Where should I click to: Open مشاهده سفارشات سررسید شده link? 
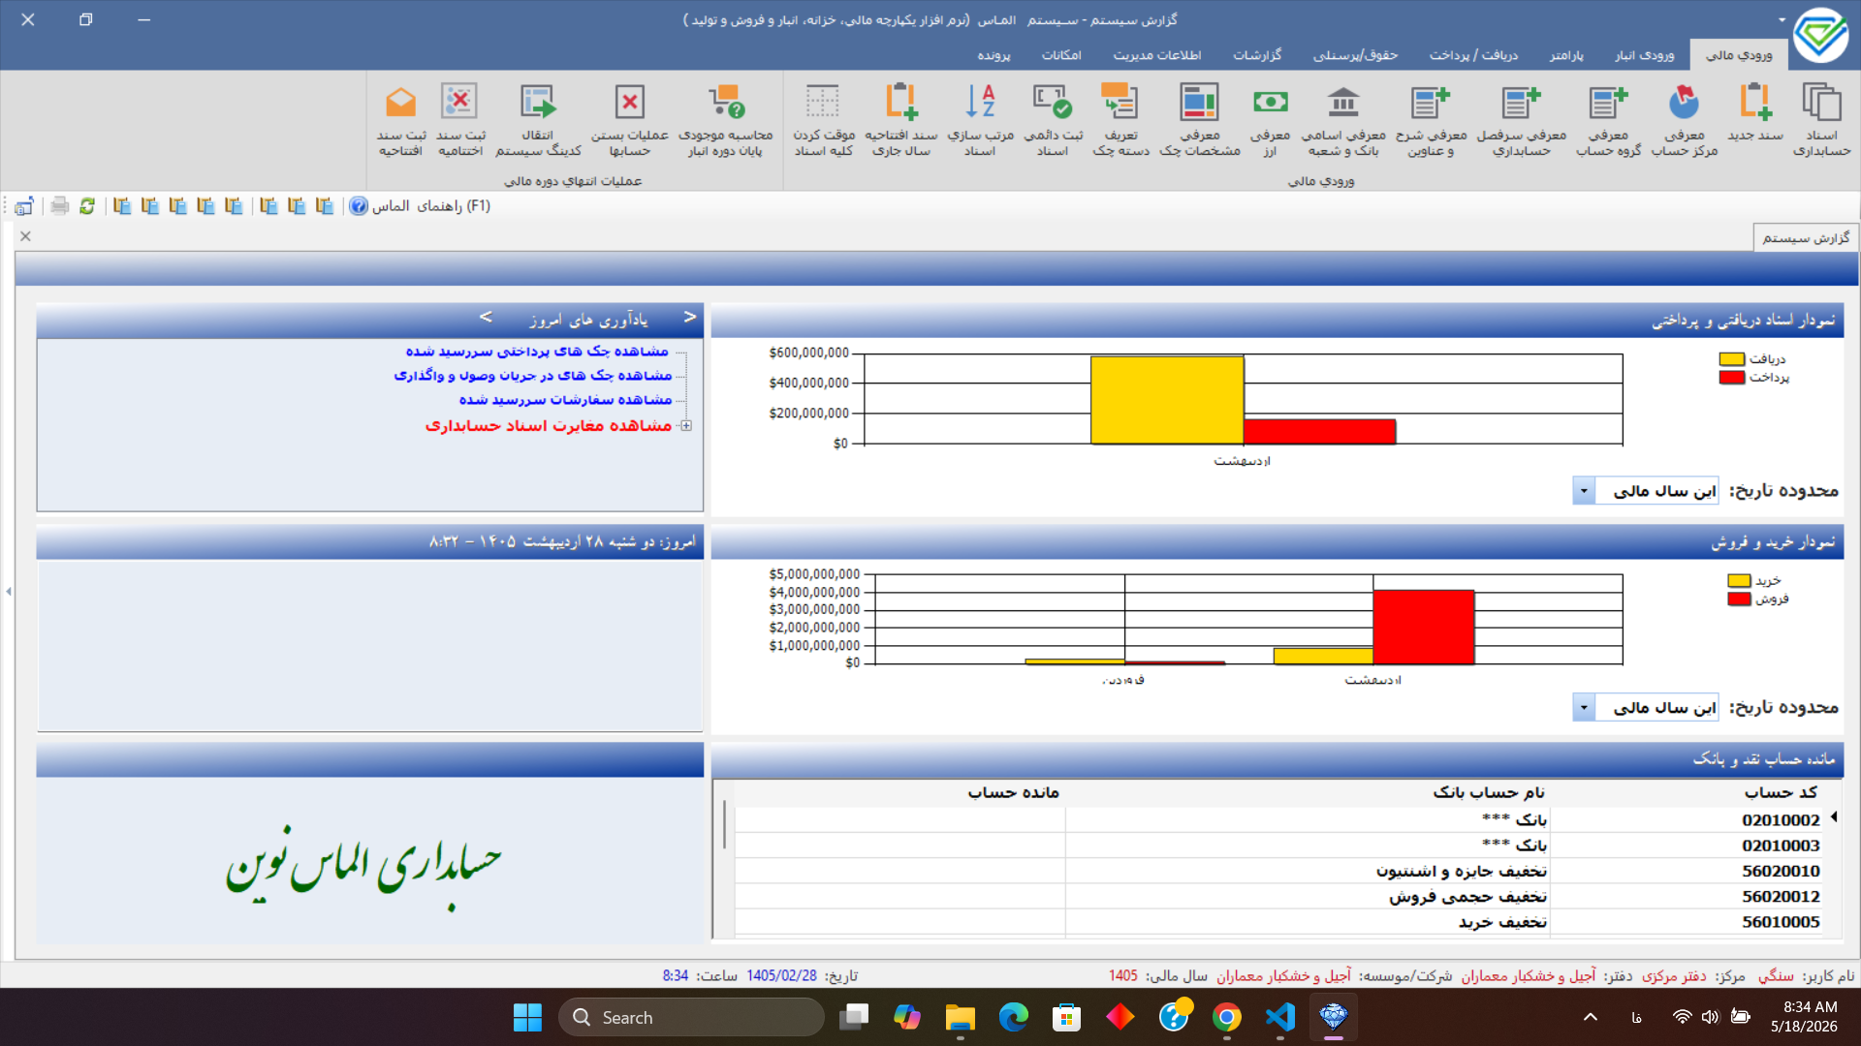pyautogui.click(x=565, y=399)
